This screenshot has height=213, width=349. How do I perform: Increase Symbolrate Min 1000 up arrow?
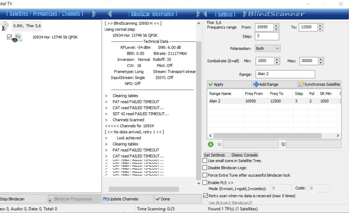coord(277,59)
